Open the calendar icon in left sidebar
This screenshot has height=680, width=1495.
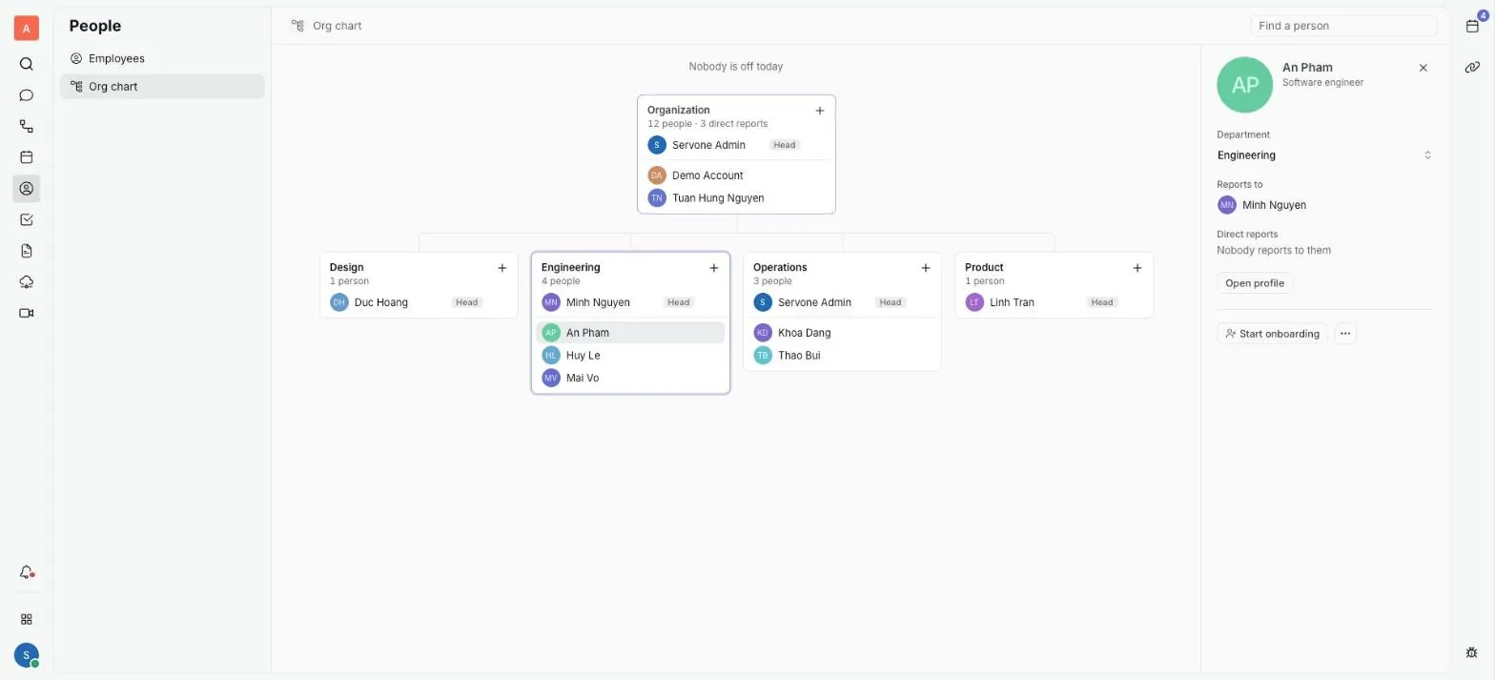[27, 157]
